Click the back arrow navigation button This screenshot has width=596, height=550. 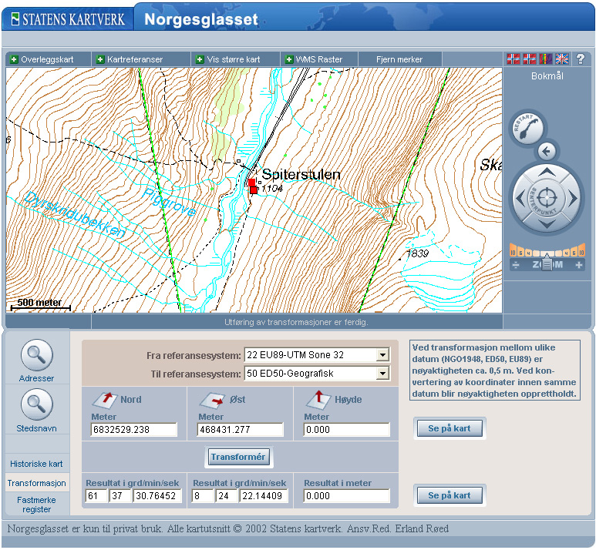click(x=547, y=150)
